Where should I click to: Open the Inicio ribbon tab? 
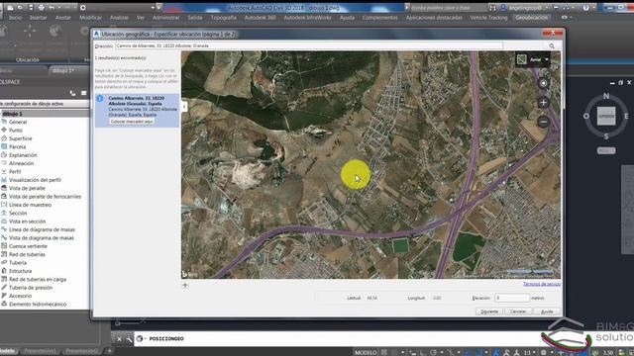[16, 18]
